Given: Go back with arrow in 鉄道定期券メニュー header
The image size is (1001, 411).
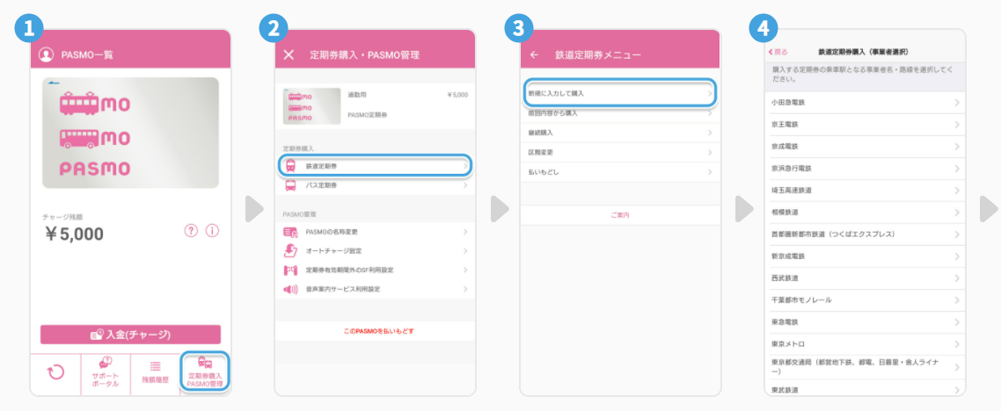Looking at the screenshot, I should pos(534,54).
